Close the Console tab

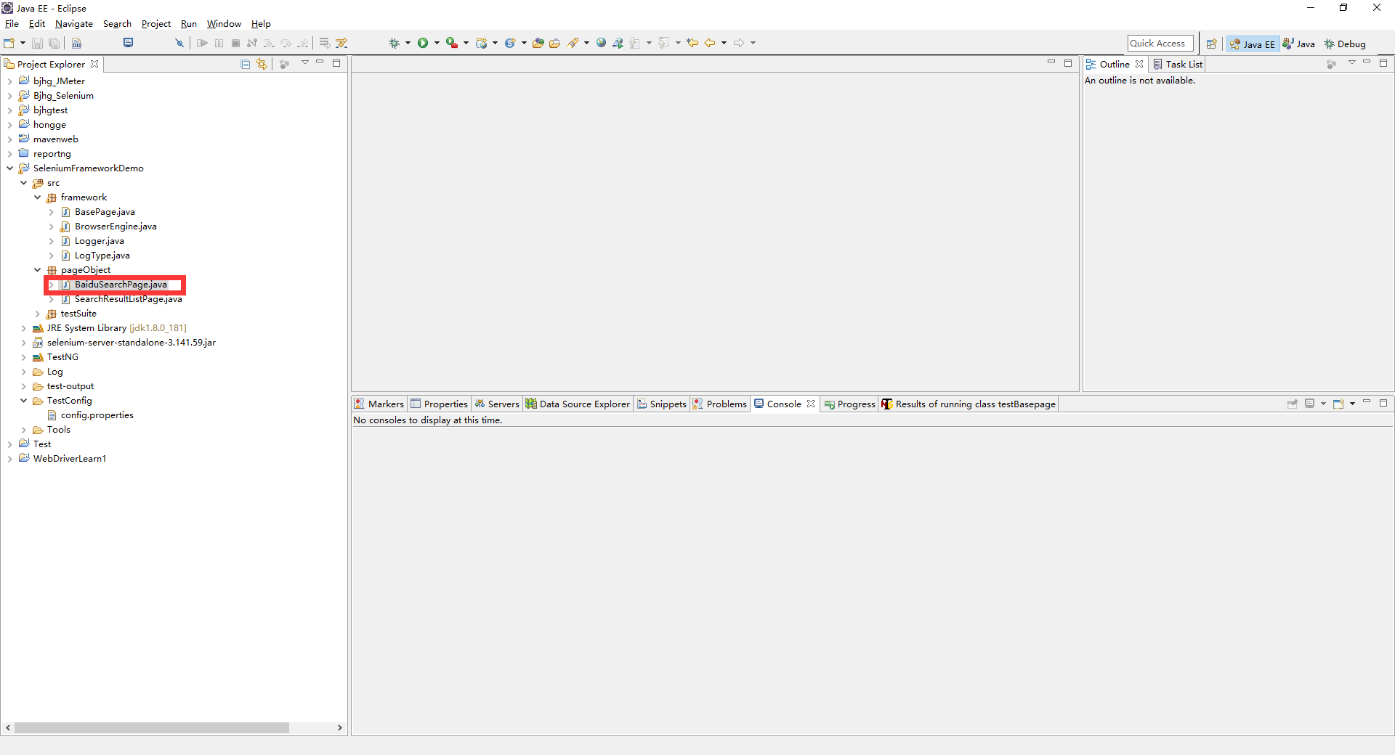pos(811,404)
